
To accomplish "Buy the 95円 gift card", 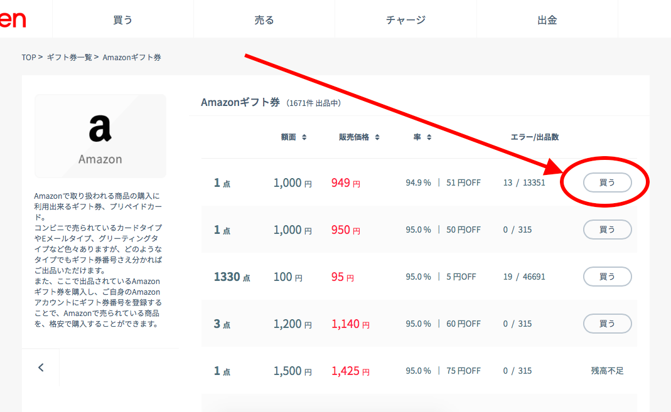I will click(x=607, y=277).
